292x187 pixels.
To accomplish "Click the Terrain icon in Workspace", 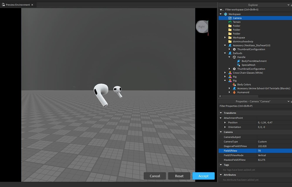I will (x=230, y=22).
